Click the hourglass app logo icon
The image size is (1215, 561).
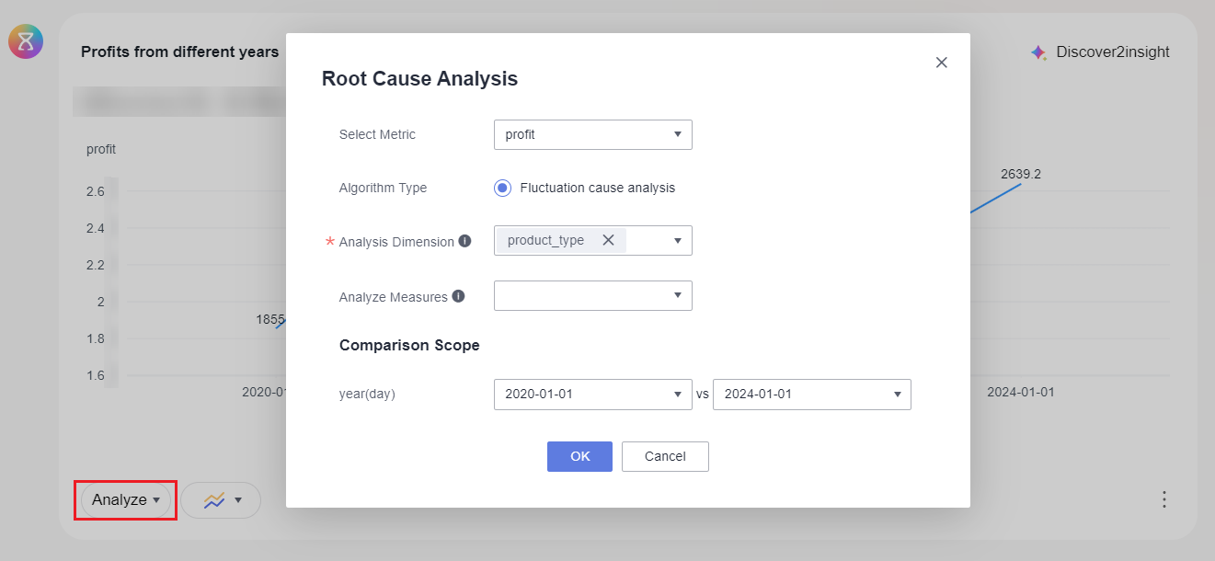(x=26, y=41)
